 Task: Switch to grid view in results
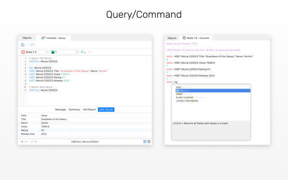point(145,142)
